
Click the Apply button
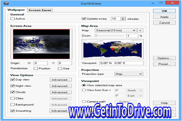pyautogui.click(x=165, y=17)
